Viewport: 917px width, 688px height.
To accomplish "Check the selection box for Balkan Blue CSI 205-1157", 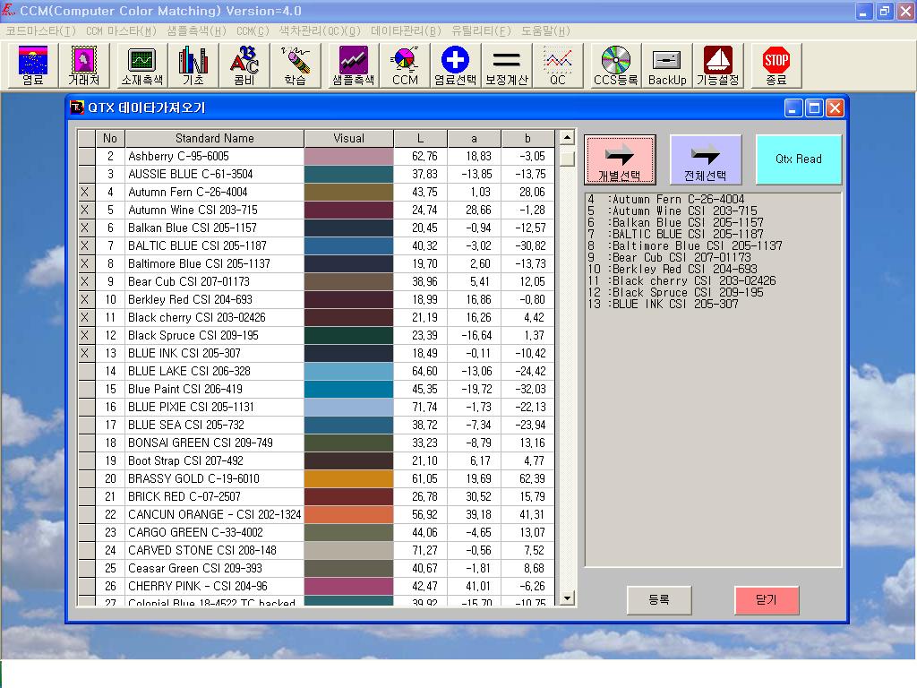I will point(85,228).
